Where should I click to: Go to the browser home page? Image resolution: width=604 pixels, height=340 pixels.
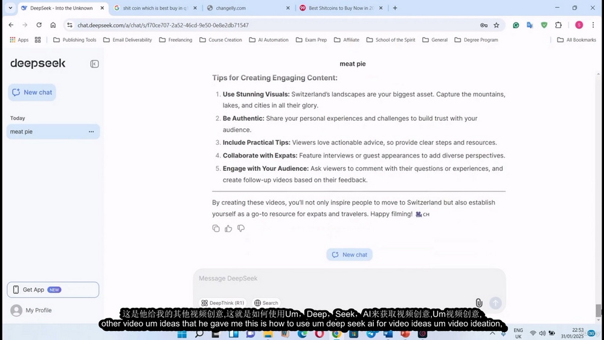point(53,25)
